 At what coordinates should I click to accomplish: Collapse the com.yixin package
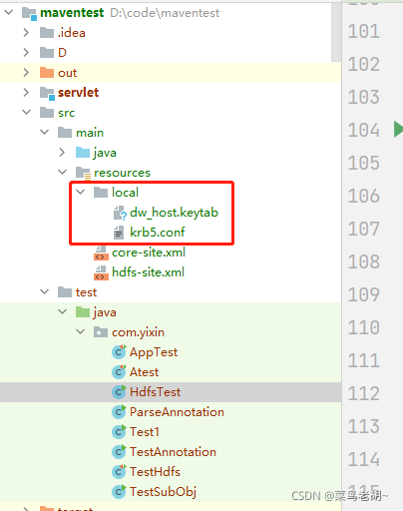pyautogui.click(x=80, y=331)
